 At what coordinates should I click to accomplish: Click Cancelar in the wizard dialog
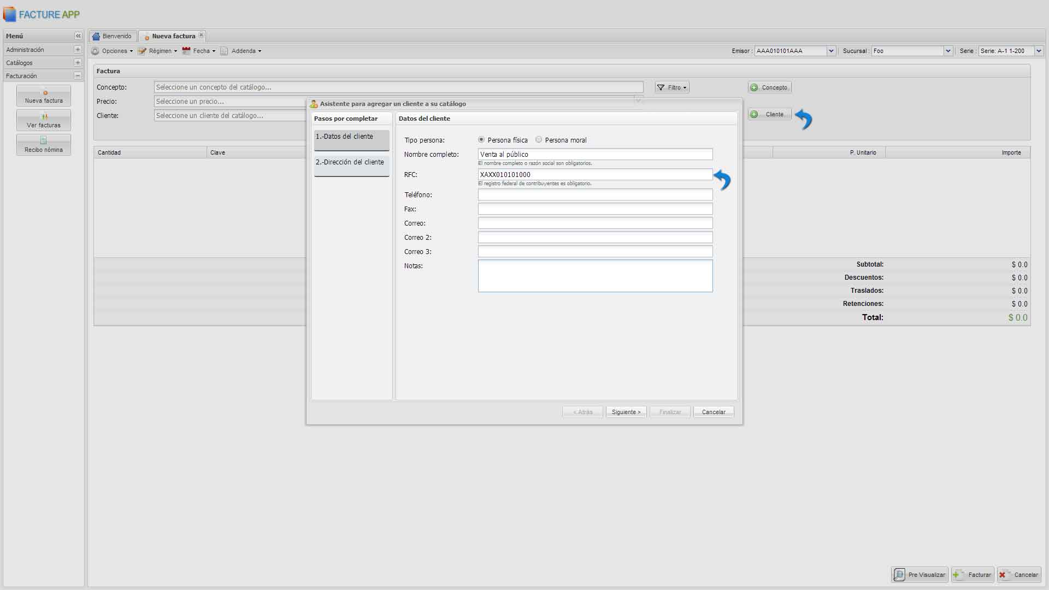coord(714,412)
